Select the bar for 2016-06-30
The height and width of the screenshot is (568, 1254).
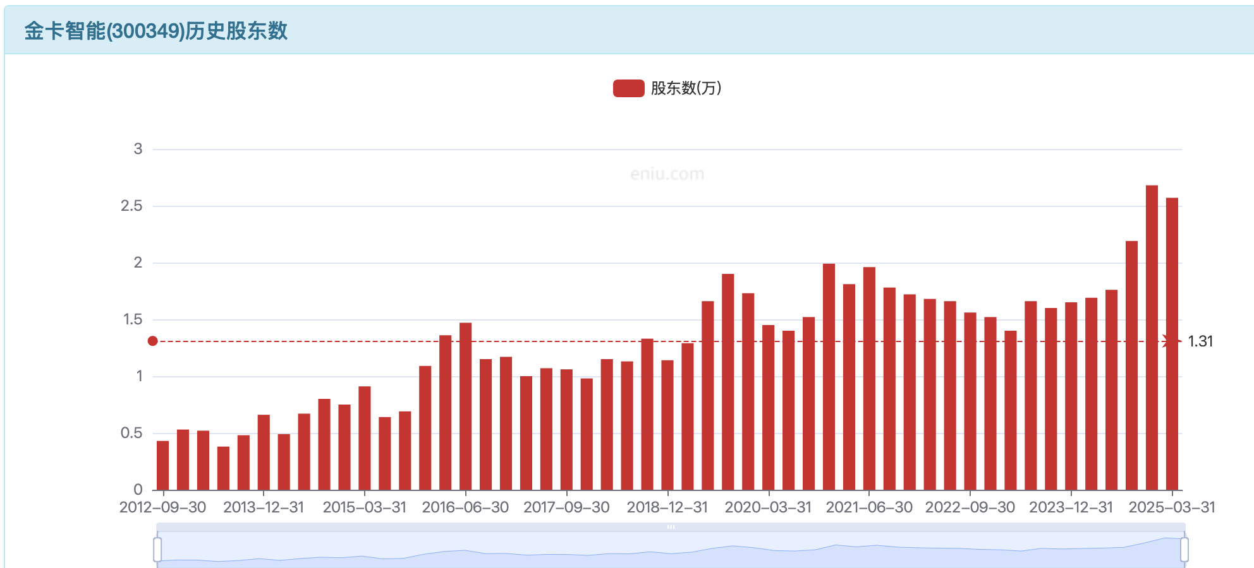(x=466, y=406)
